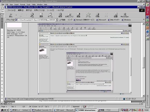Stop page loading with 中止 icon

32,15
